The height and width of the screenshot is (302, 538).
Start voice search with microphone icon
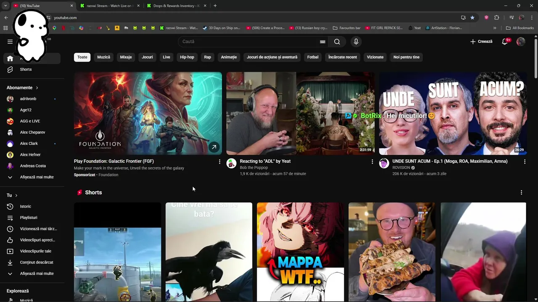click(x=356, y=42)
